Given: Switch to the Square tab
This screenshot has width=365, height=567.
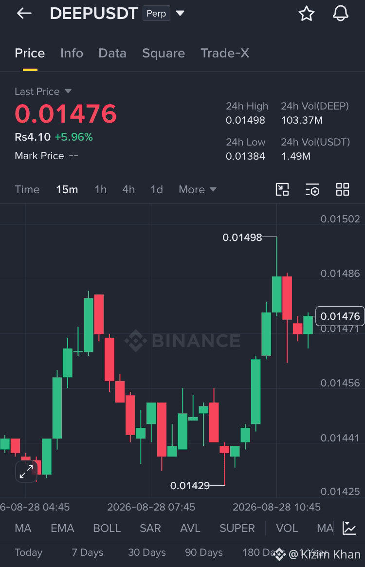Looking at the screenshot, I should click(x=164, y=53).
